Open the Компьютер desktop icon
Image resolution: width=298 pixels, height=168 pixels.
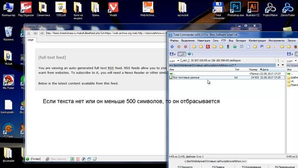click(x=8, y=9)
